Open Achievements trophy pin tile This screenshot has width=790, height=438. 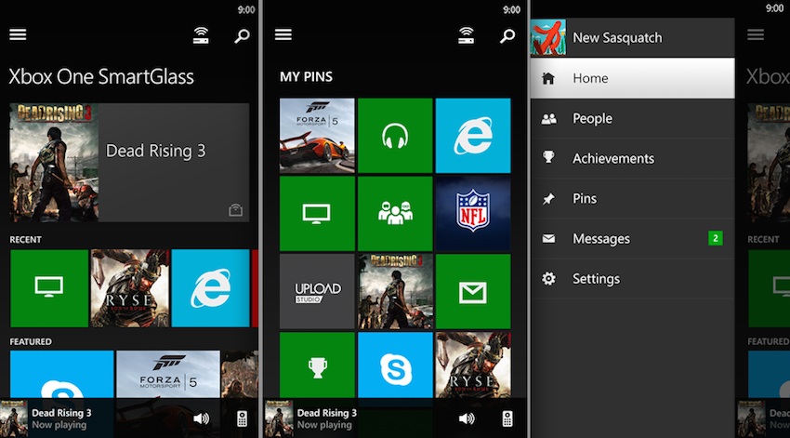pyautogui.click(x=317, y=365)
